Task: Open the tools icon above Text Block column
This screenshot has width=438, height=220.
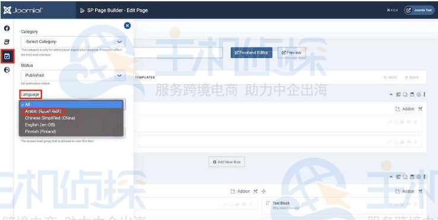Action: click(420, 192)
